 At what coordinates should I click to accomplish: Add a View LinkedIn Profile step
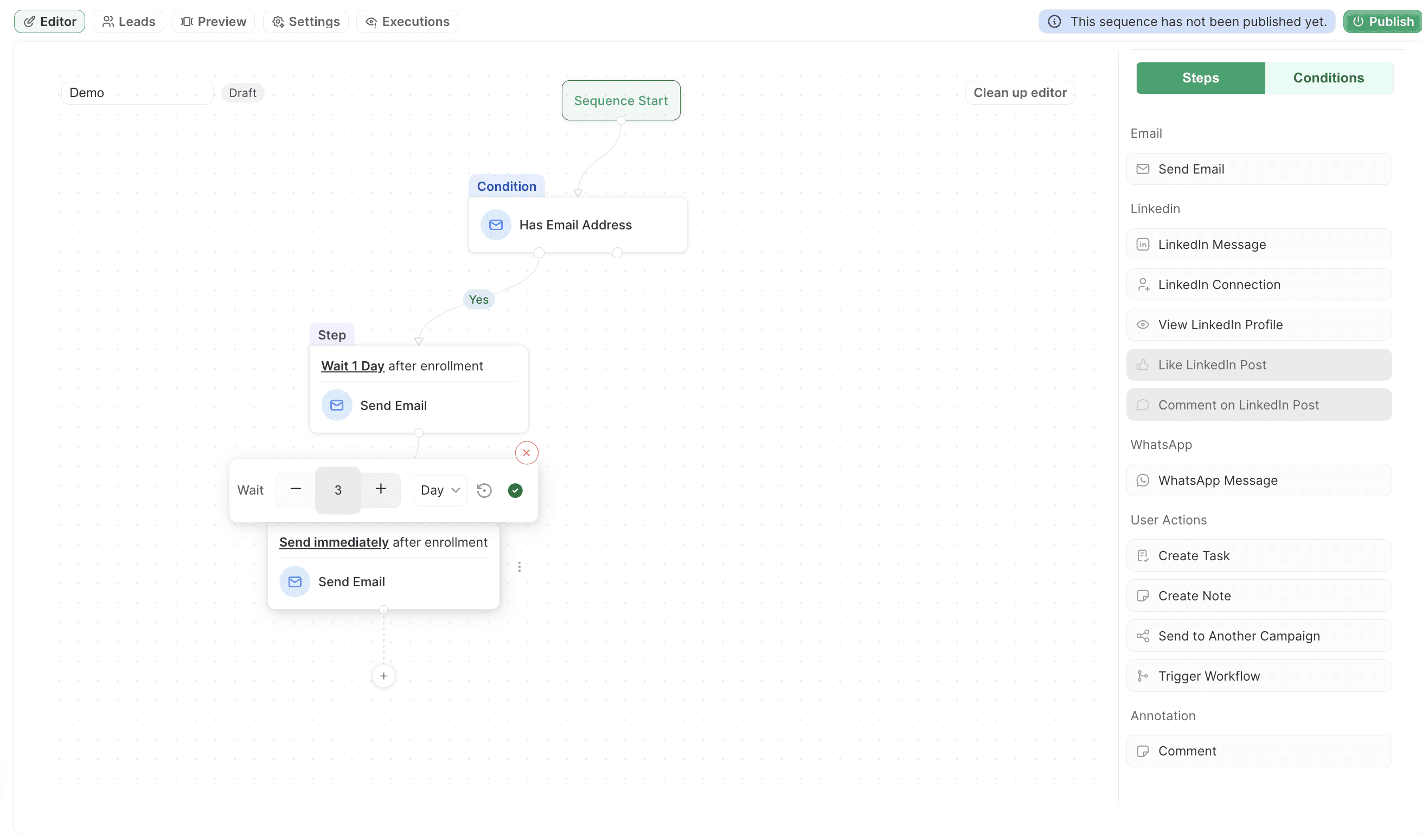coord(1259,324)
